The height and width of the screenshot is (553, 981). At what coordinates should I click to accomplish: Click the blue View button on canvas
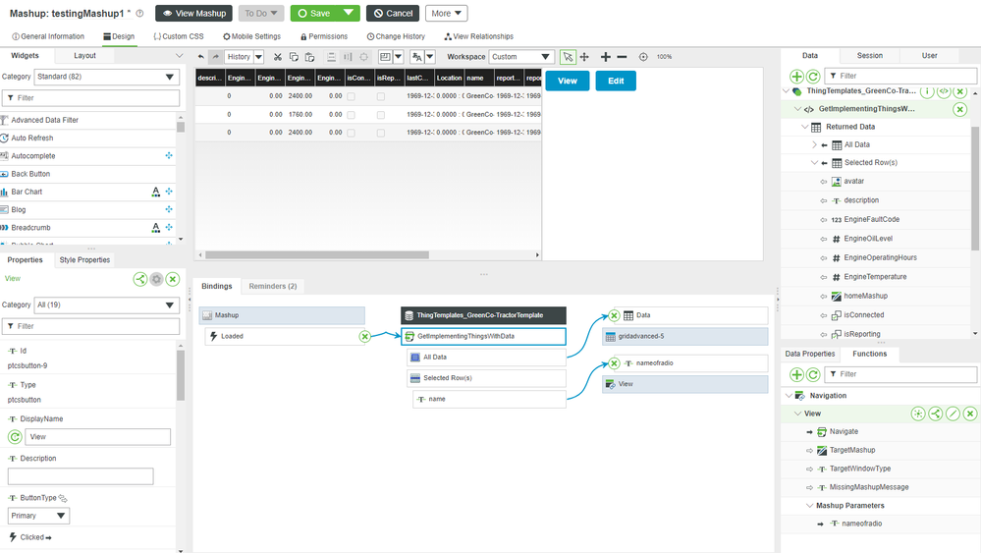tap(568, 81)
